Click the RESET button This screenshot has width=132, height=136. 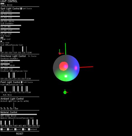(x=20, y=134)
